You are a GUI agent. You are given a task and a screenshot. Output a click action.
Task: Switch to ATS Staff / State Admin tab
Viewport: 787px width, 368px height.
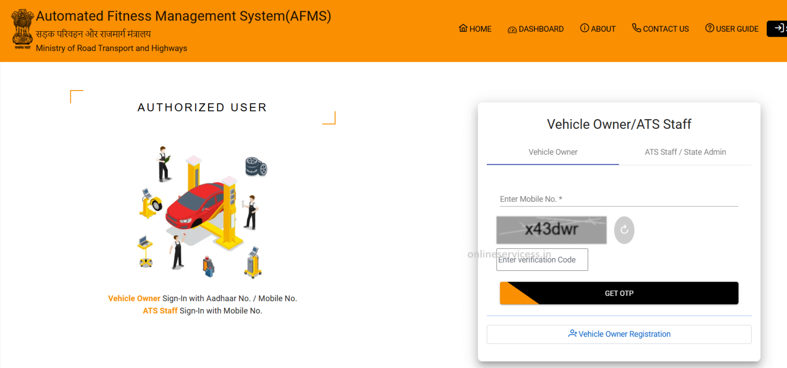click(x=685, y=152)
